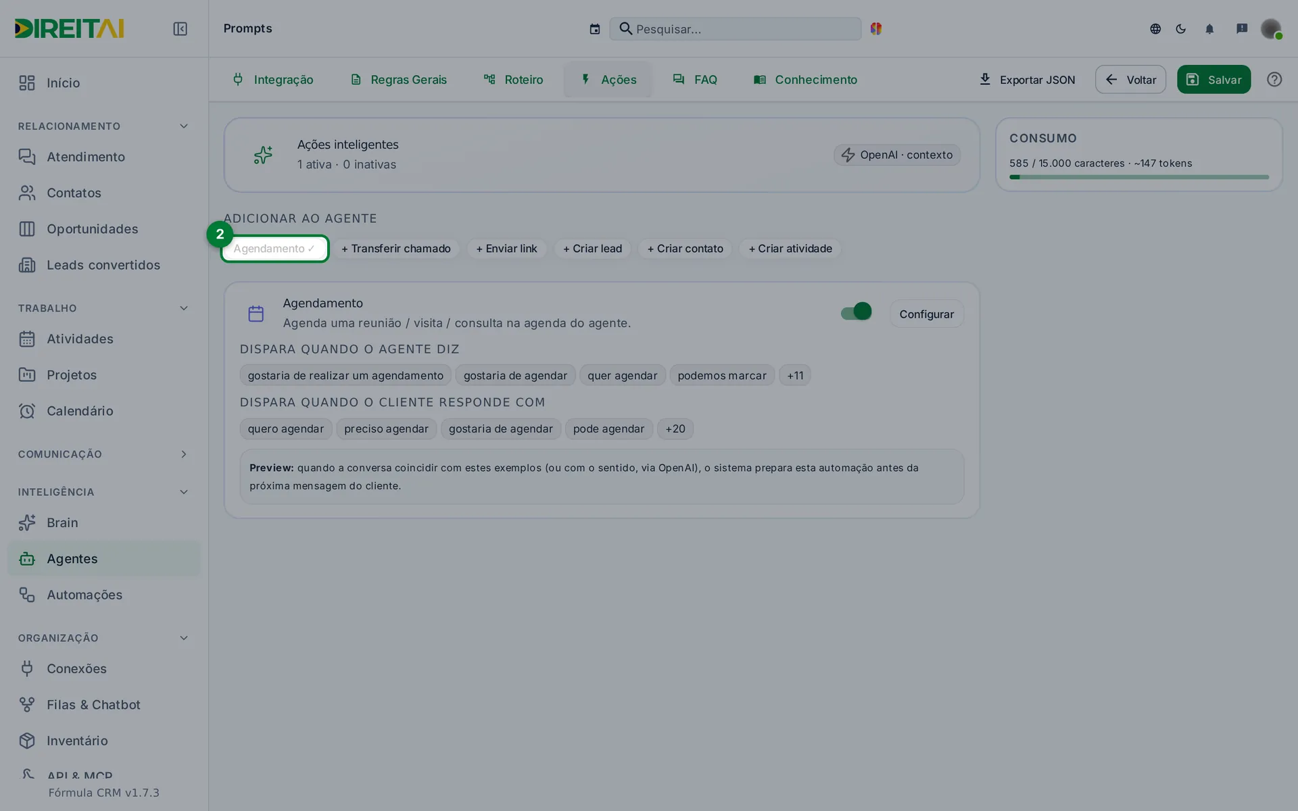Expand the +11 agent phrases chip
This screenshot has height=811, width=1298.
795,375
